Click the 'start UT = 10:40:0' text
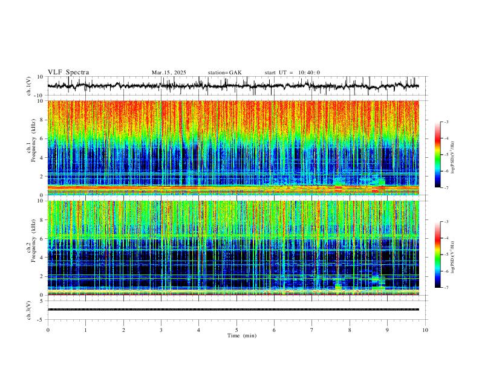 click(292, 73)
